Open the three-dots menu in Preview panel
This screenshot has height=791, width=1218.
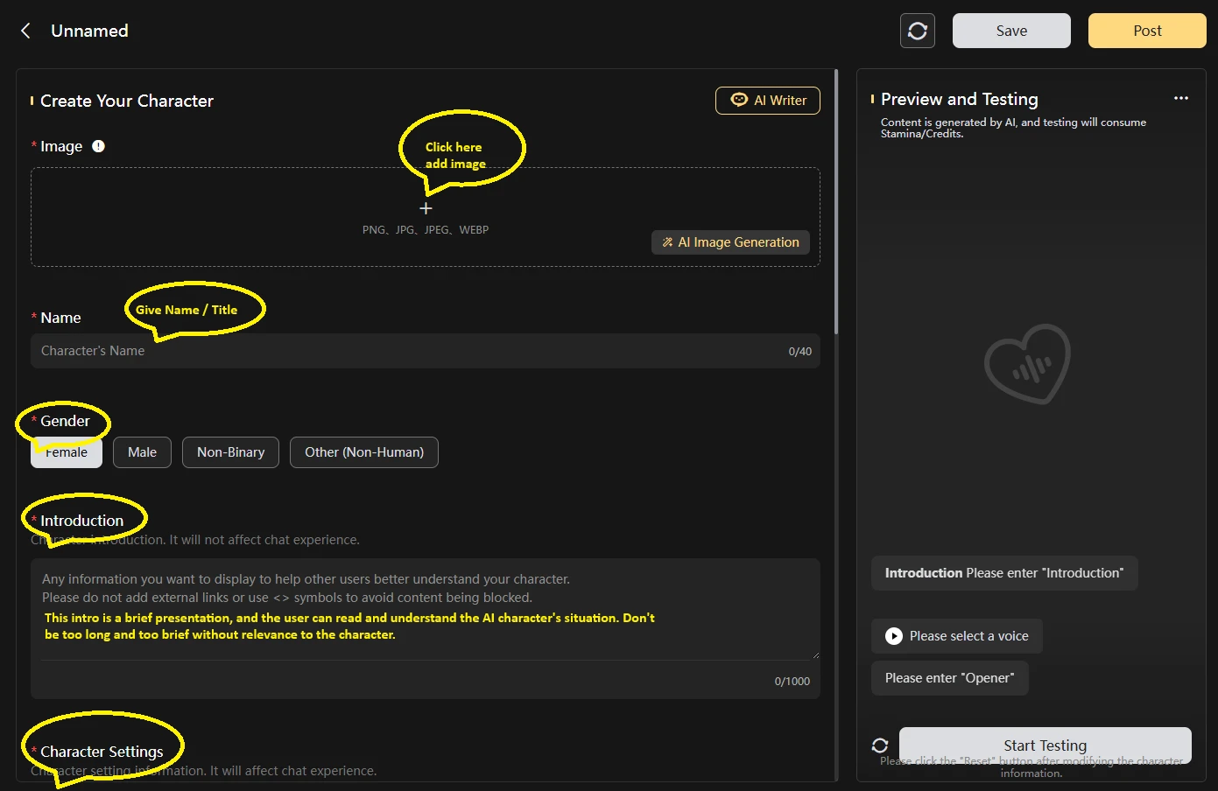click(x=1180, y=98)
